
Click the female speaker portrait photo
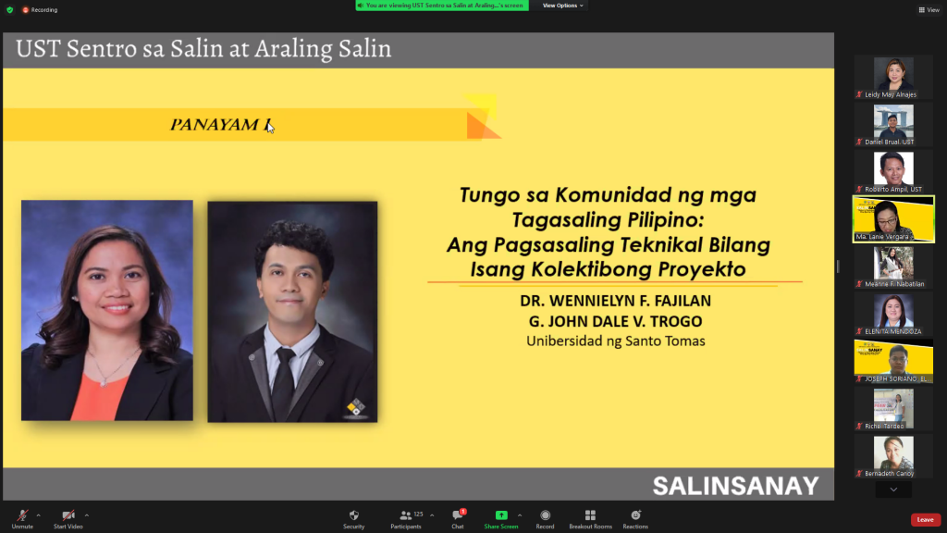coord(107,311)
